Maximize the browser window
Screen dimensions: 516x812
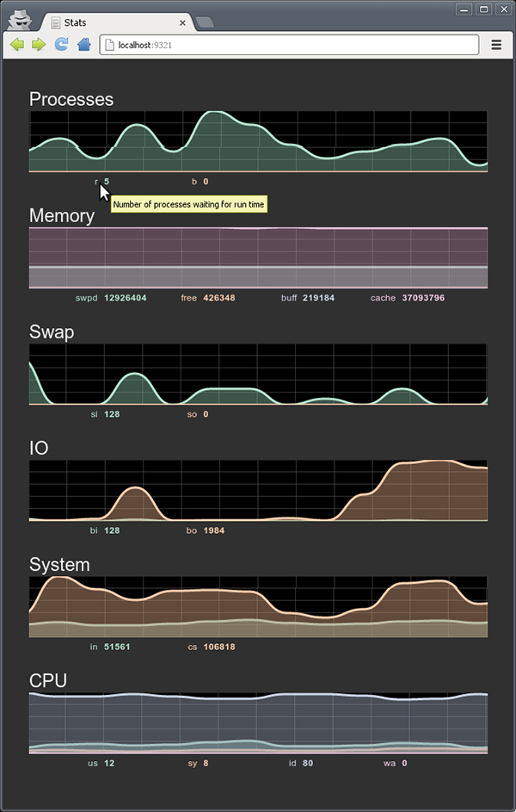point(483,9)
